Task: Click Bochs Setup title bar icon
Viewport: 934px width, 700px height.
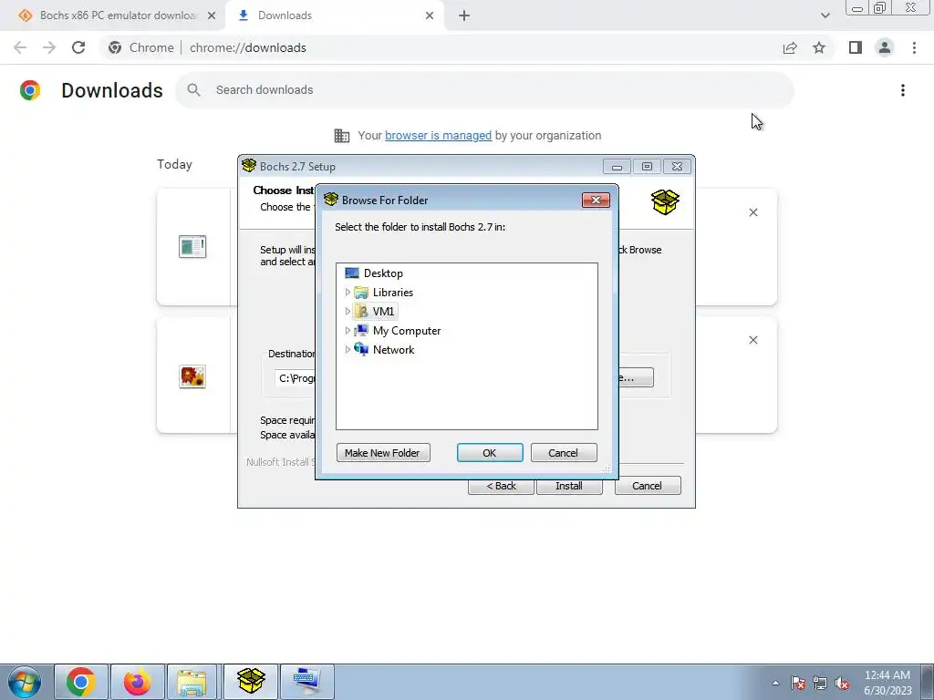Action: [249, 166]
